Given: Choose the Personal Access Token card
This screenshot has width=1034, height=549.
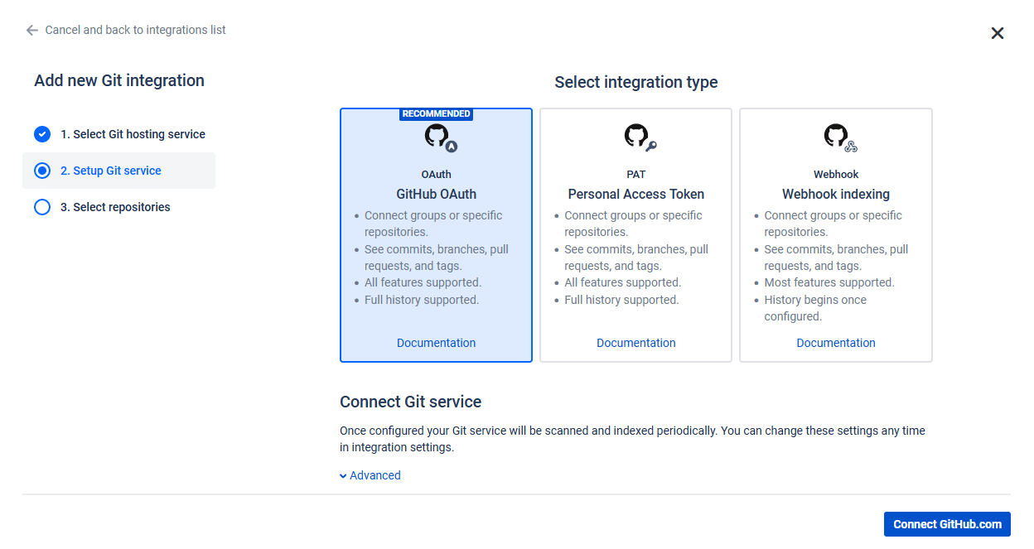Looking at the screenshot, I should click(x=636, y=235).
